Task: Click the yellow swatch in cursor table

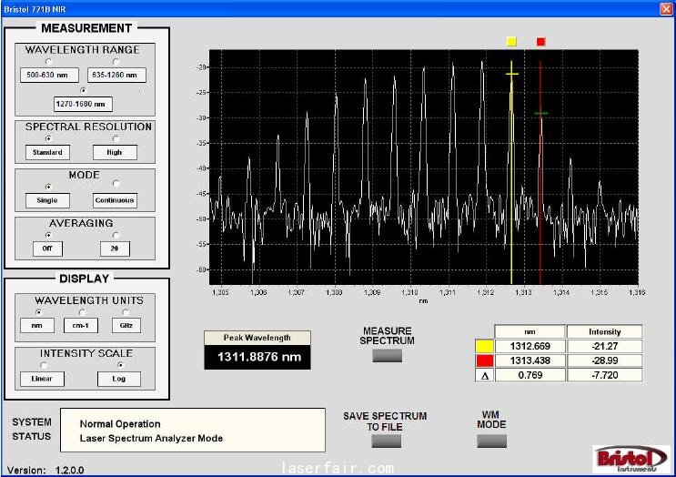Action: pyautogui.click(x=483, y=346)
